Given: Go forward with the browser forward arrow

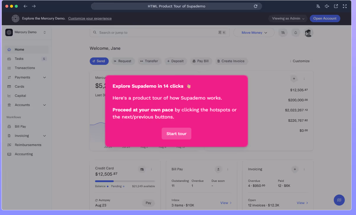Looking at the screenshot, I should pyautogui.click(x=34, y=6).
